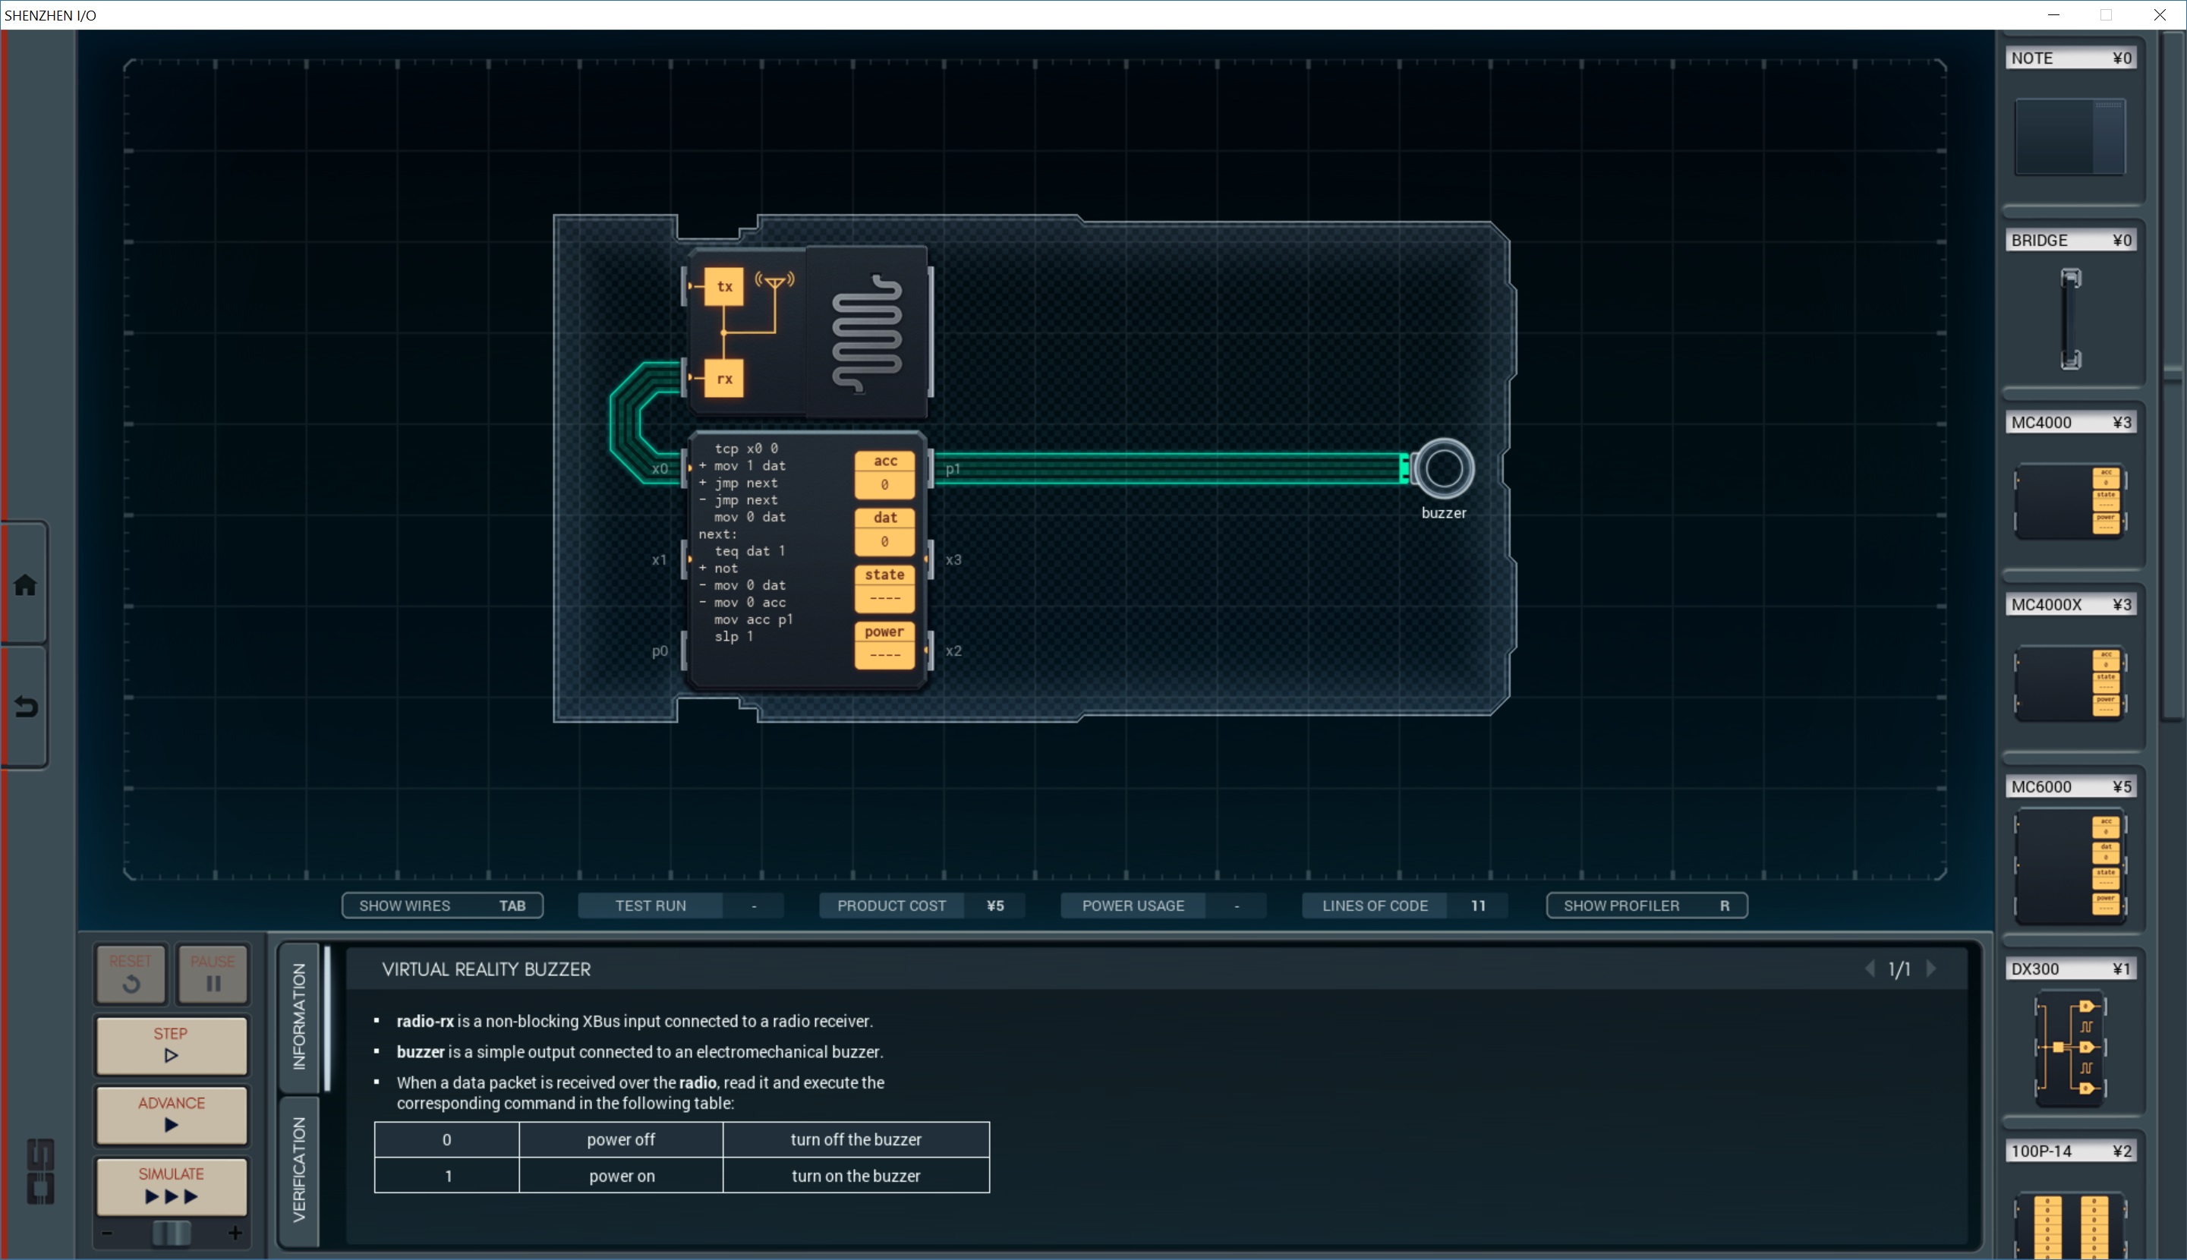2187x1260 pixels.
Task: Select the MC4000 microcontroller part
Action: 2069,500
